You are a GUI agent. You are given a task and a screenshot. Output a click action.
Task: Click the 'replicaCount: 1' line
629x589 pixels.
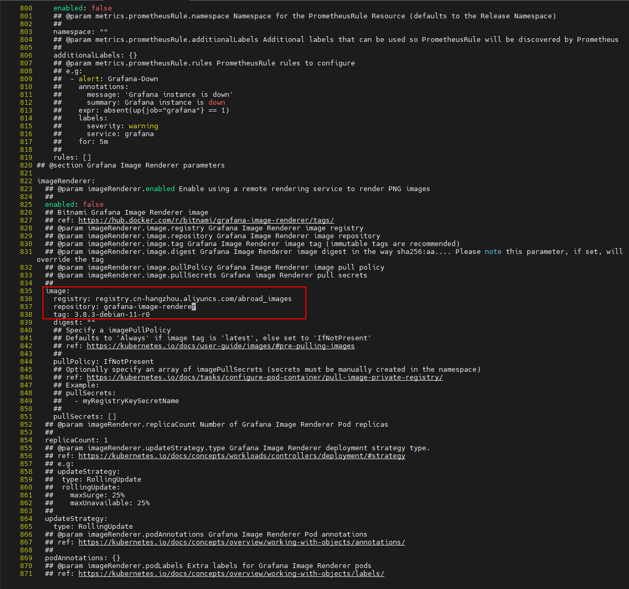tap(76, 440)
